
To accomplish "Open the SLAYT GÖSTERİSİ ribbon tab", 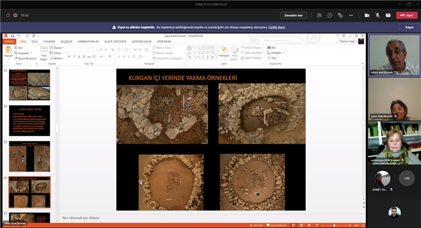I will coord(115,42).
